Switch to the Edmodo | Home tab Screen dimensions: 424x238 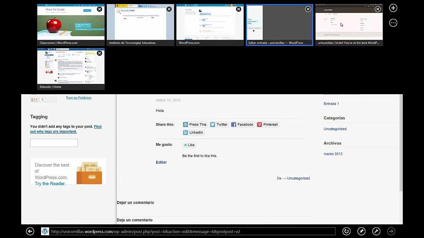71,69
